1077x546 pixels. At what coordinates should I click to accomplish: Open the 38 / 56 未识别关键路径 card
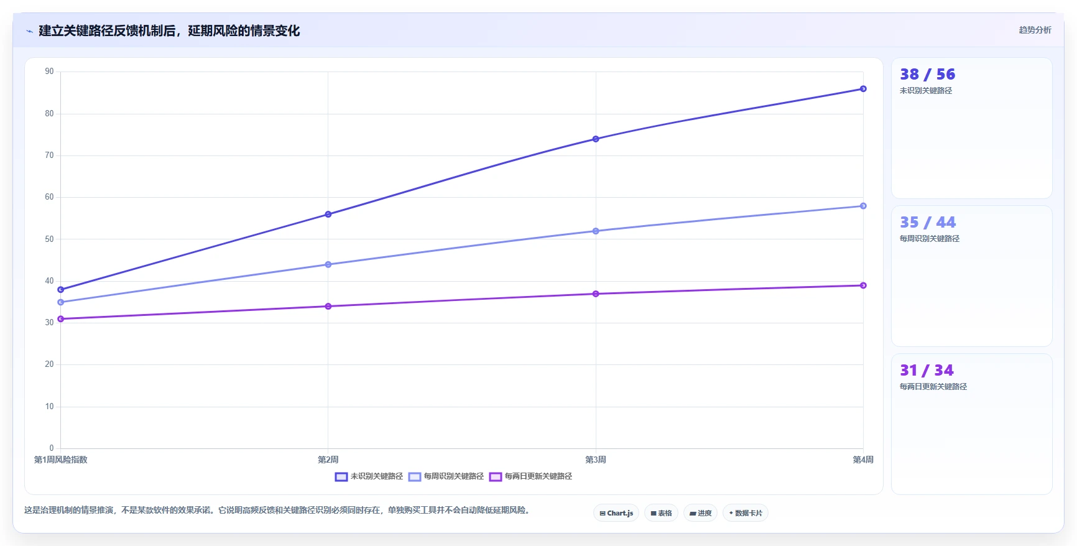[971, 128]
